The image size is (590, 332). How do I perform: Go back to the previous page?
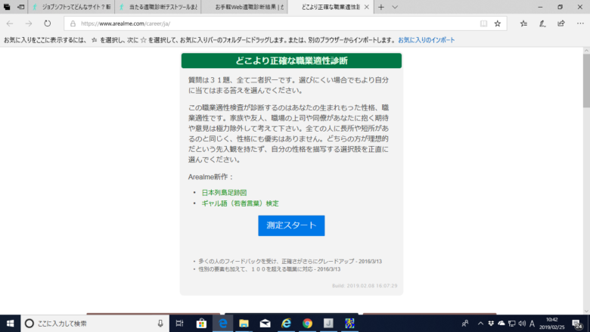click(x=10, y=23)
